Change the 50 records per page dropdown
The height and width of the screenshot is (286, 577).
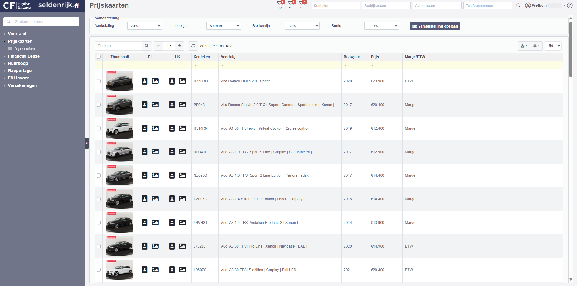pyautogui.click(x=553, y=46)
